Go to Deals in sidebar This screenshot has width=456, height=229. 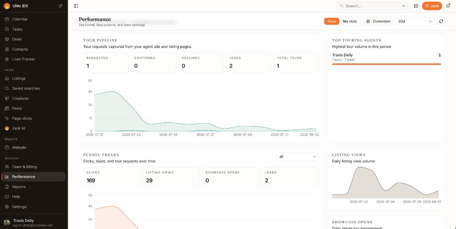point(34,39)
